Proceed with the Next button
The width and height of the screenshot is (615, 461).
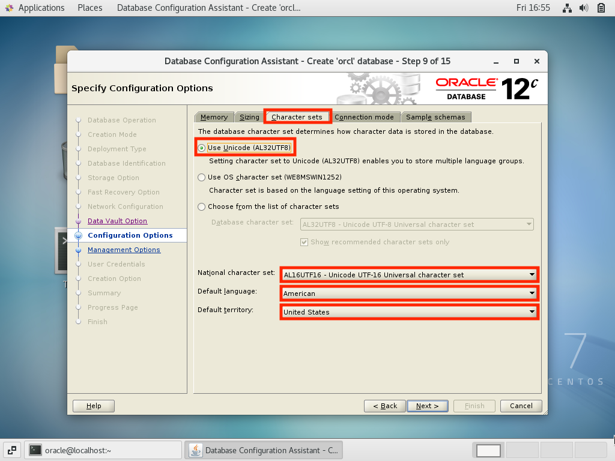[428, 406]
